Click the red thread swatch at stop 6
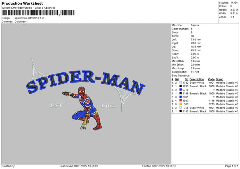Image resolution: width=240 pixels, height=169 pixels. [181, 100]
